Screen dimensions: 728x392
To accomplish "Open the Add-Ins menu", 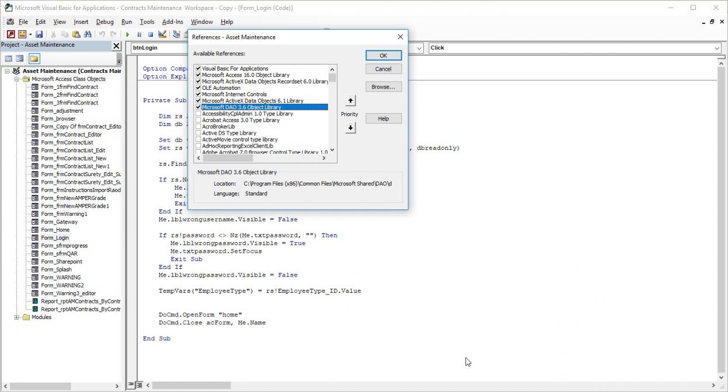I will [173, 22].
